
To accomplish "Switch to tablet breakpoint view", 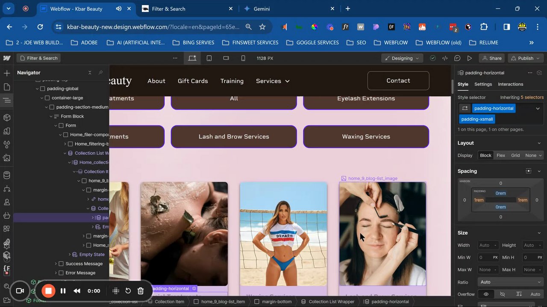I will tap(209, 58).
